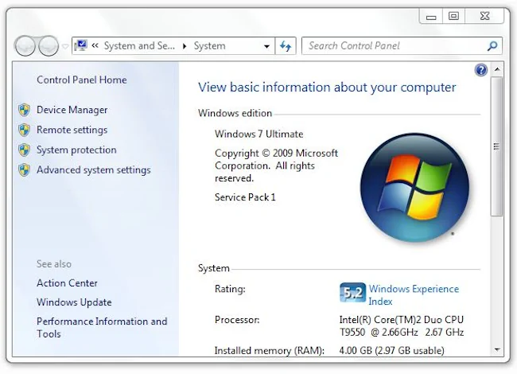This screenshot has height=374, width=517.
Task: Click Service Pack 1 text
Action: pyautogui.click(x=245, y=197)
